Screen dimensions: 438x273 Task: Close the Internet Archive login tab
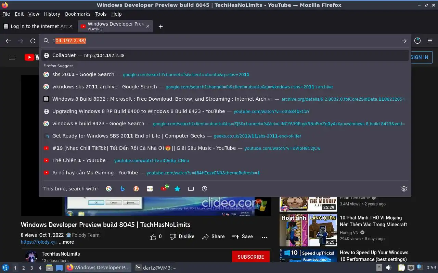(71, 26)
